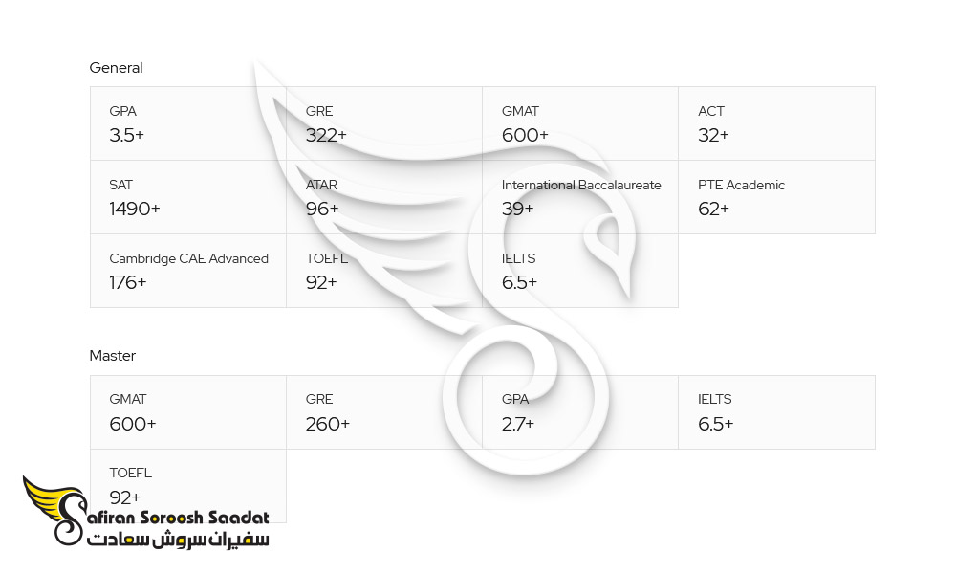Screen dimensions: 956x574
Task: Click the ATAR 96+ cell
Action: pos(384,197)
